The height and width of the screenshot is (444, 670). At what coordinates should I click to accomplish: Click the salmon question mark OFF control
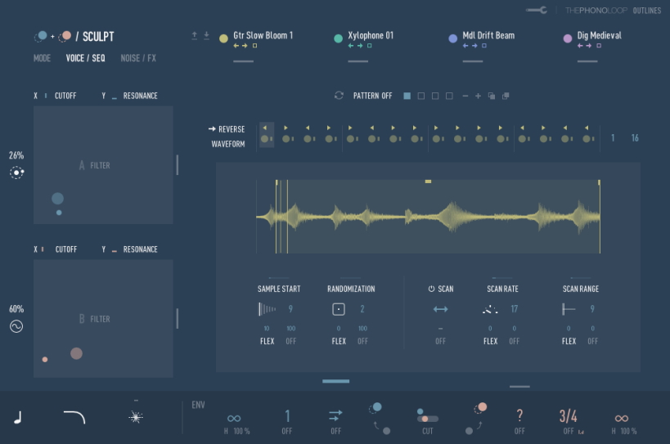pos(519,415)
